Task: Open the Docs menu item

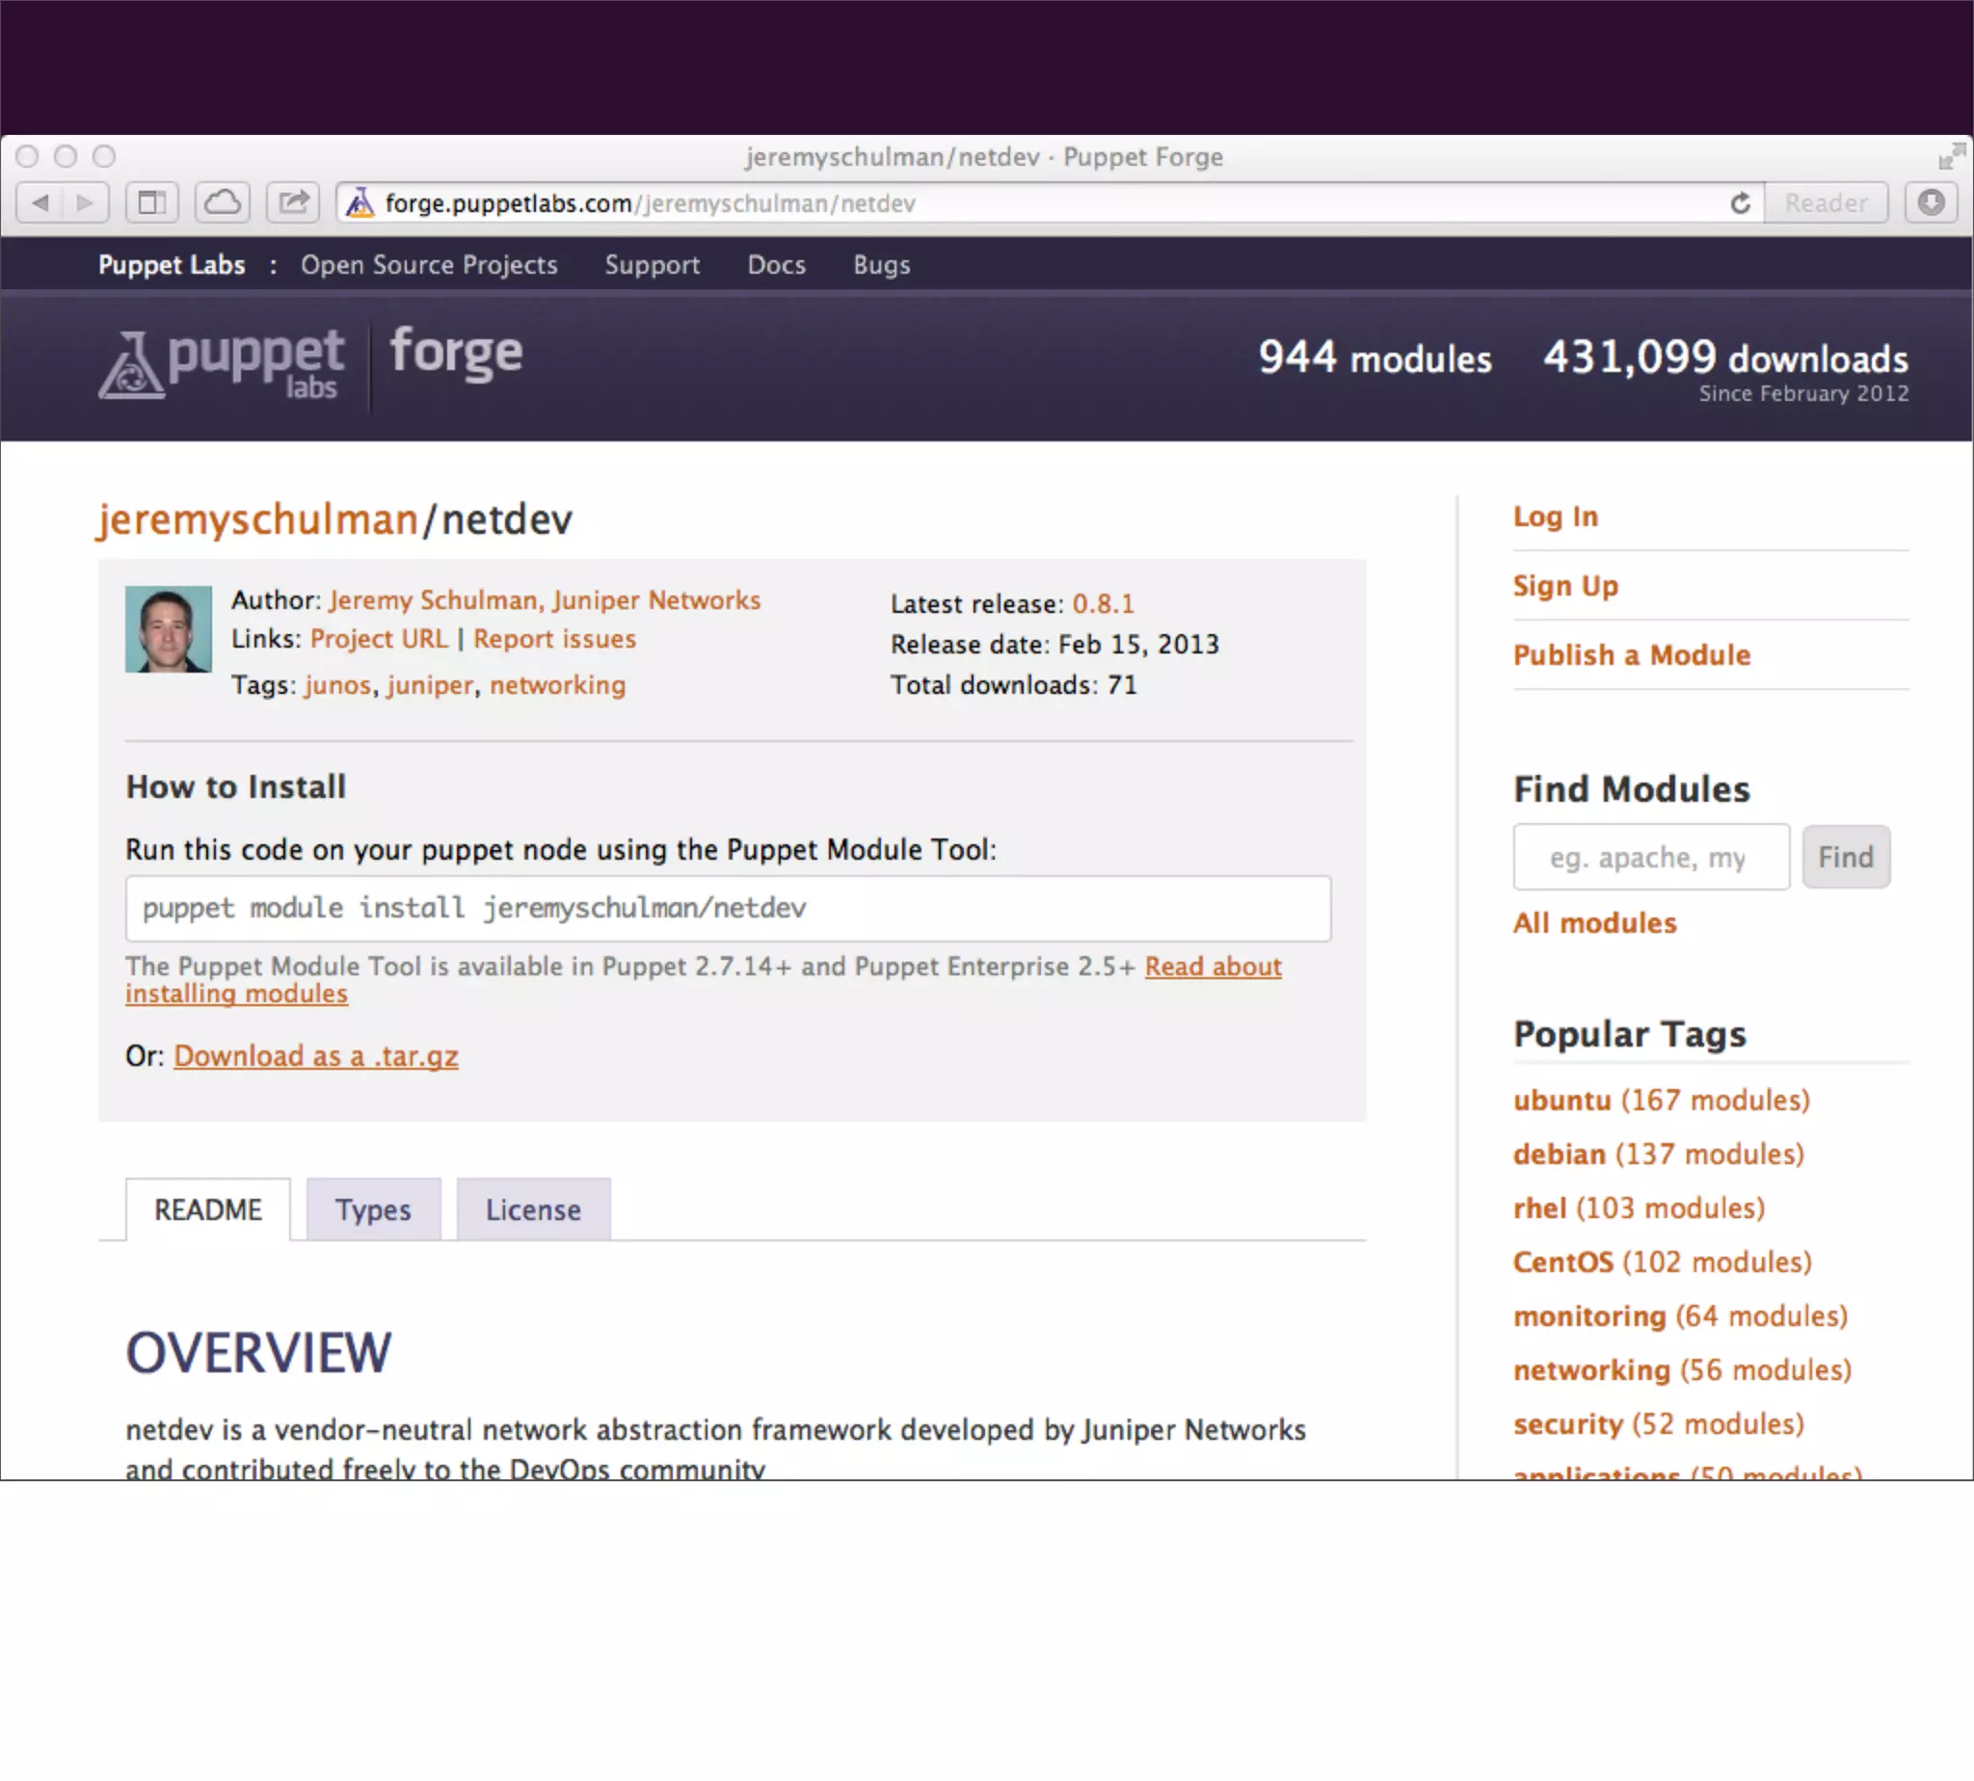Action: (x=776, y=265)
